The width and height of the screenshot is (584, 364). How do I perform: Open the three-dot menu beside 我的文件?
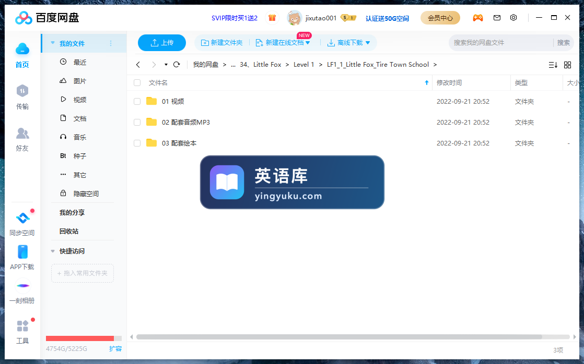click(111, 43)
